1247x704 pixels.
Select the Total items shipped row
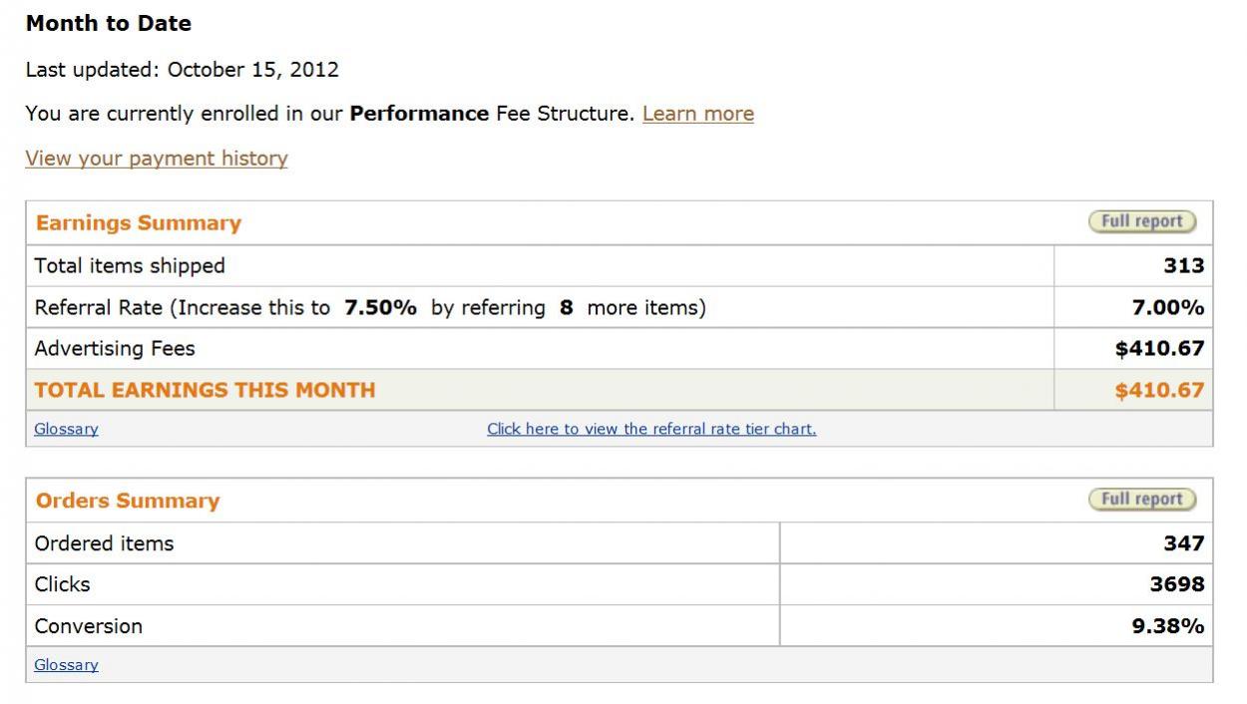(620, 266)
